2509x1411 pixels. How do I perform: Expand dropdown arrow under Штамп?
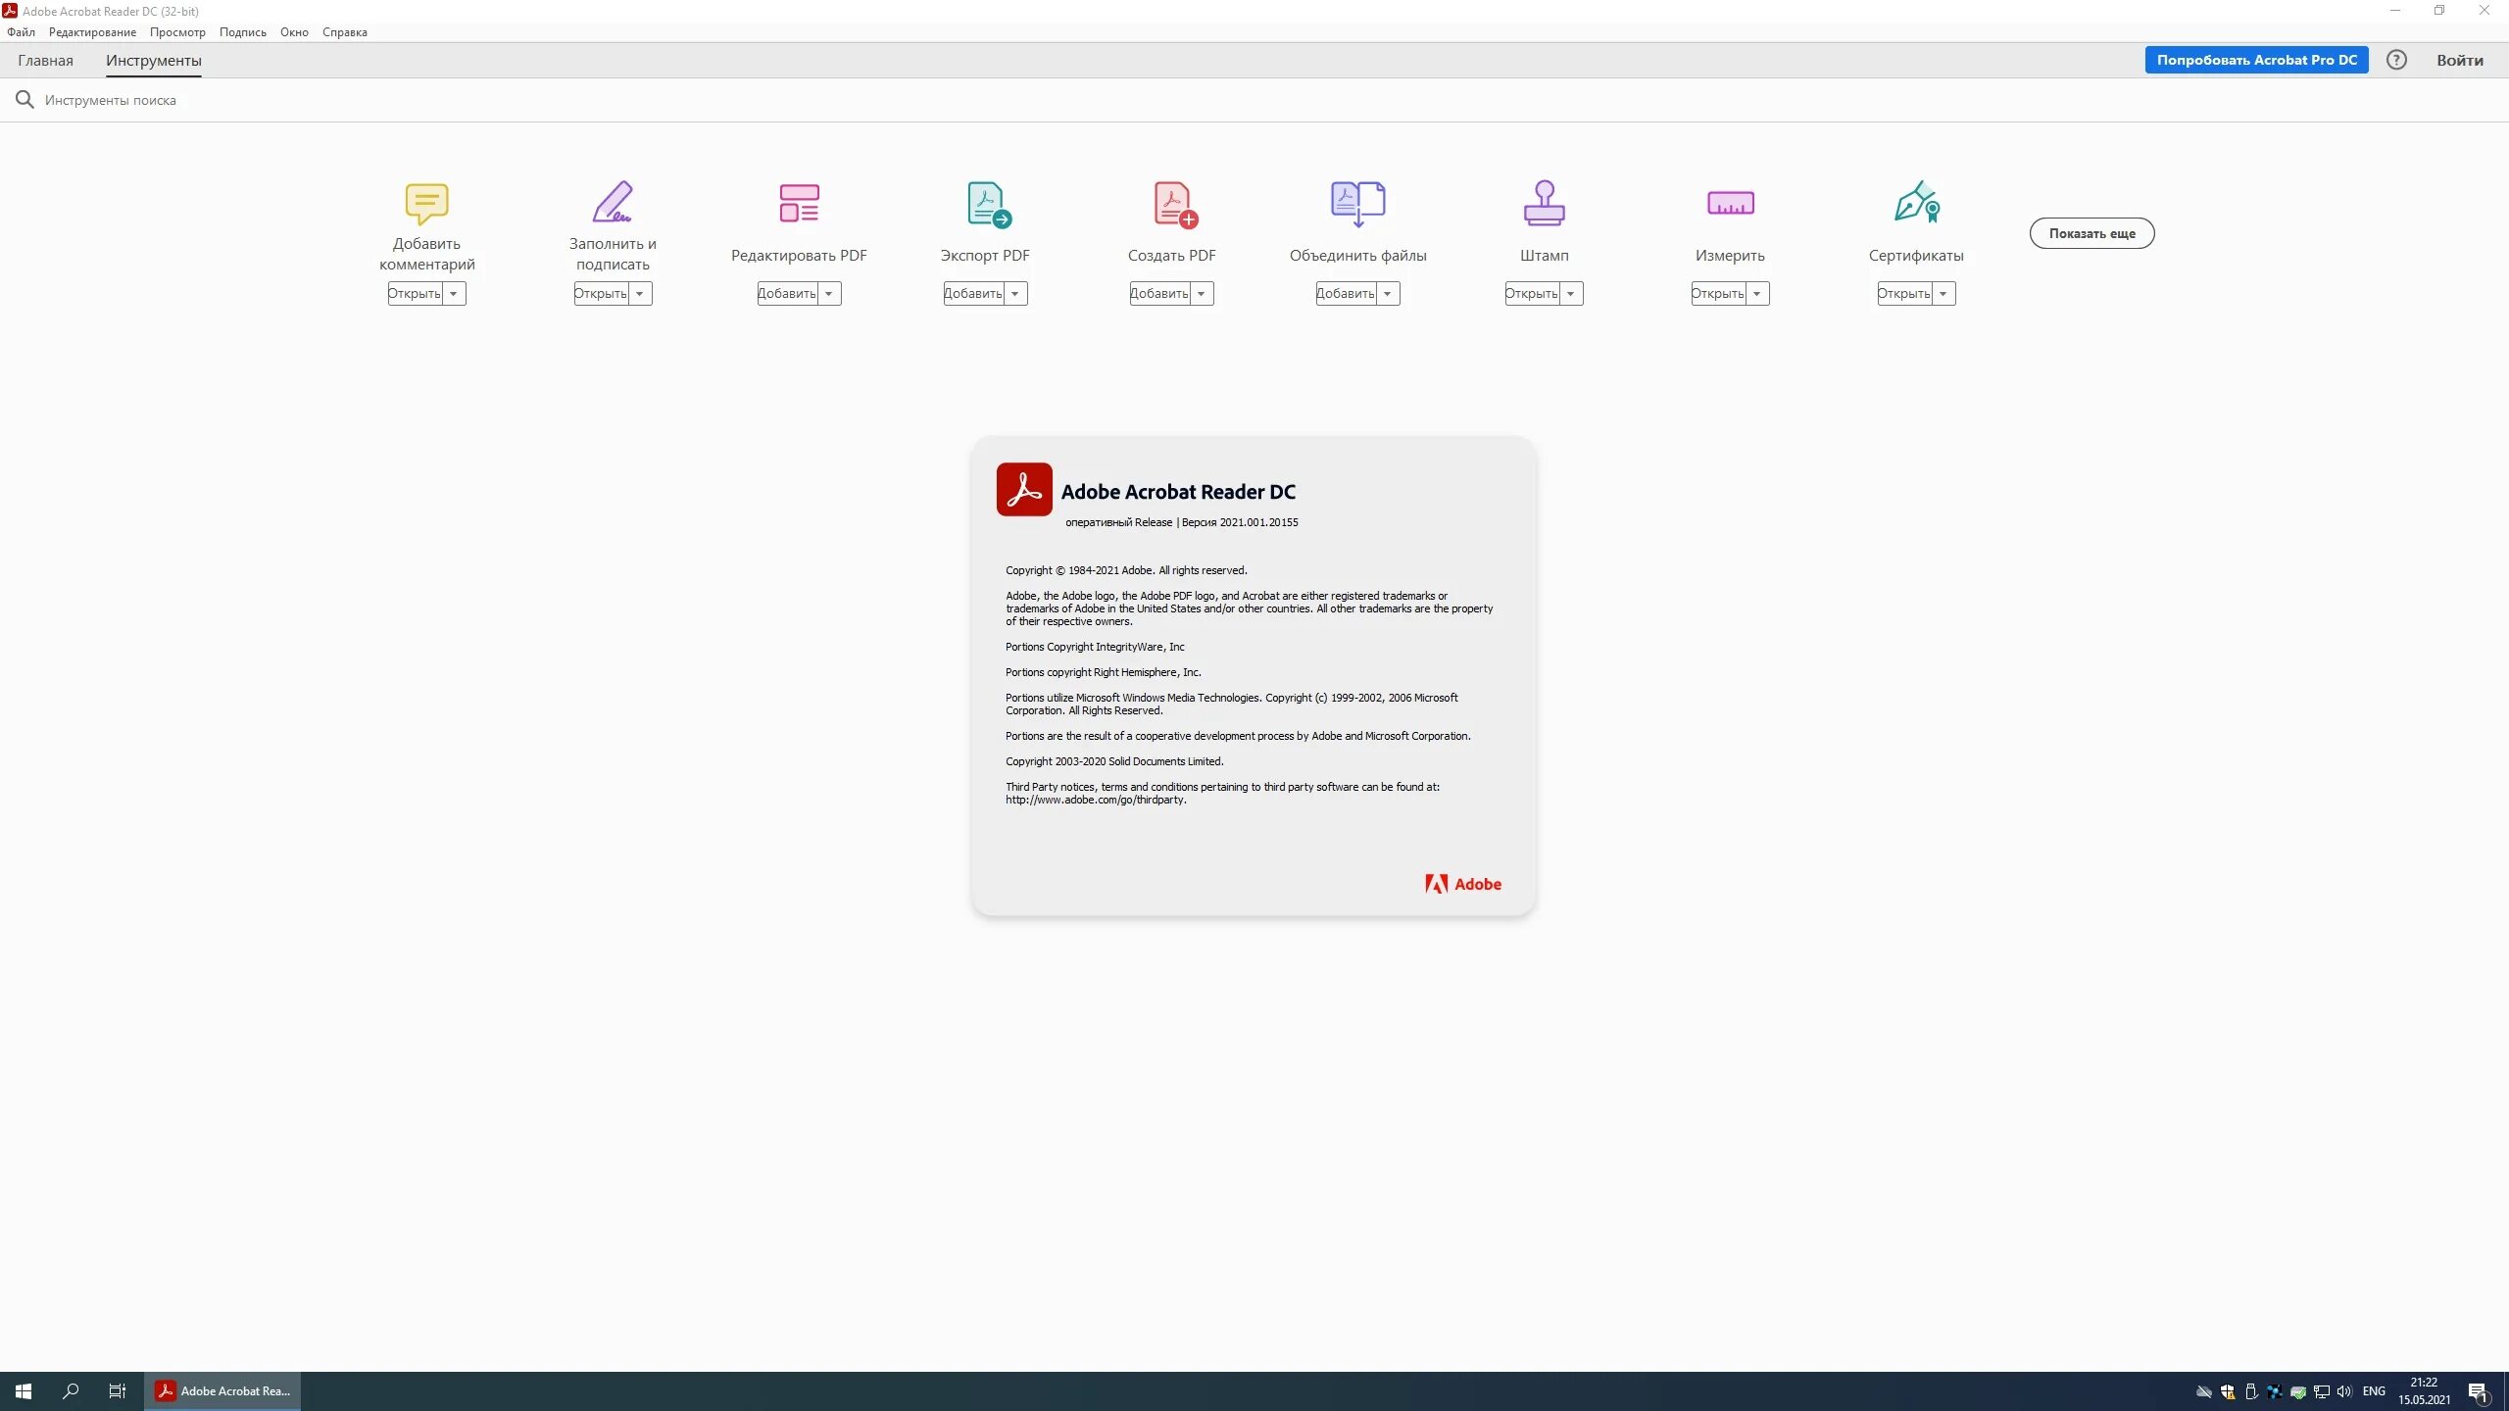[1571, 294]
